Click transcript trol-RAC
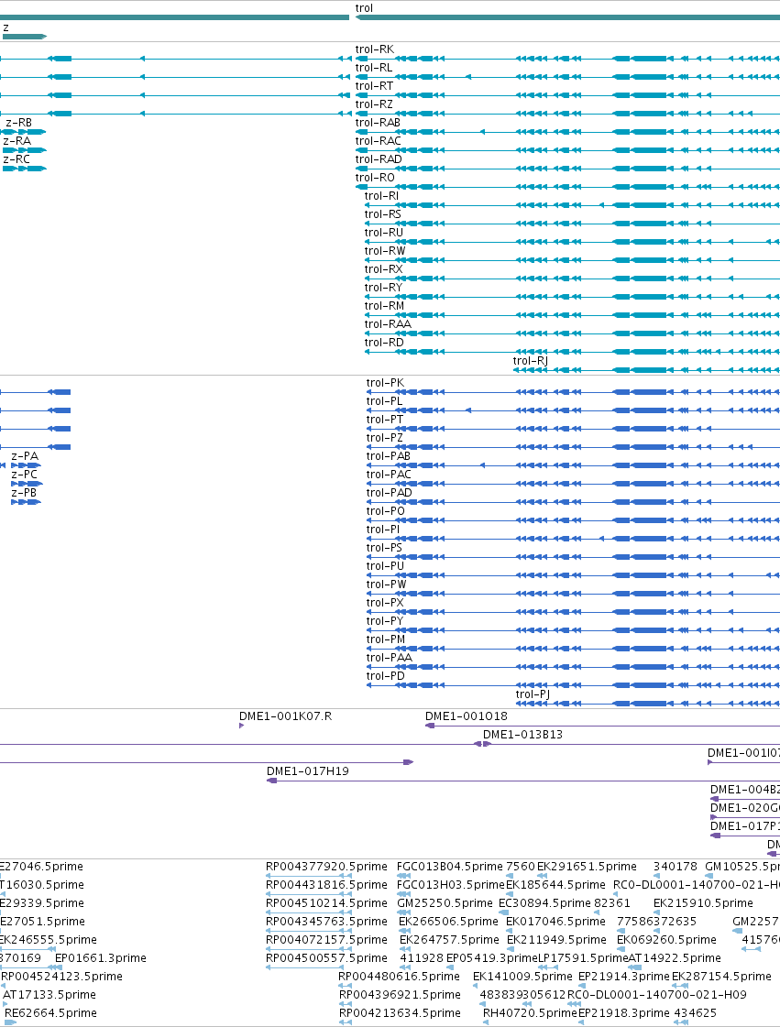The width and height of the screenshot is (780, 1027). [x=379, y=141]
